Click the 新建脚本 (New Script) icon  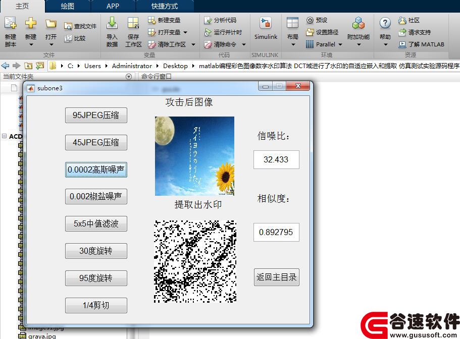coord(11,23)
